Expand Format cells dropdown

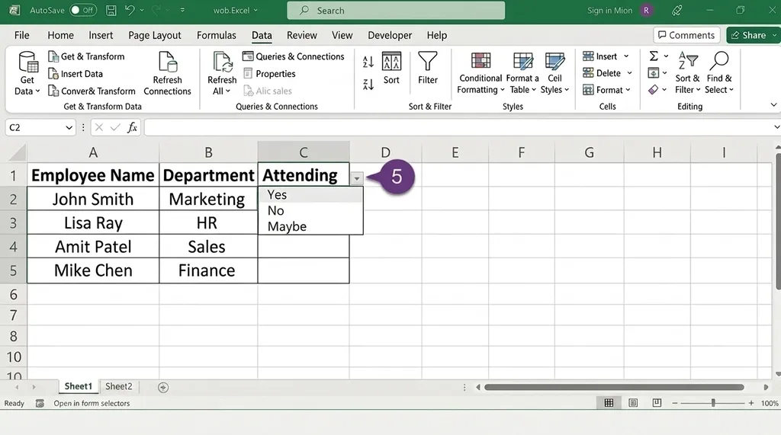click(628, 90)
